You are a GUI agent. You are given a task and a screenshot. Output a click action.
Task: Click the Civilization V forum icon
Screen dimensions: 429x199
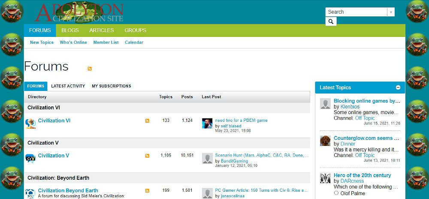(x=30, y=159)
